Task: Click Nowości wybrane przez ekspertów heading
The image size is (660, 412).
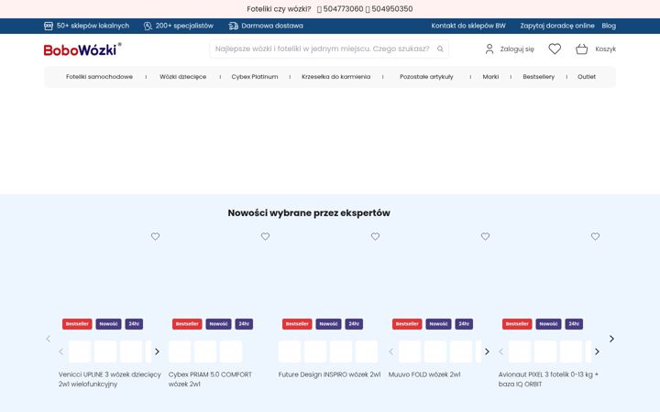Action: click(x=309, y=213)
